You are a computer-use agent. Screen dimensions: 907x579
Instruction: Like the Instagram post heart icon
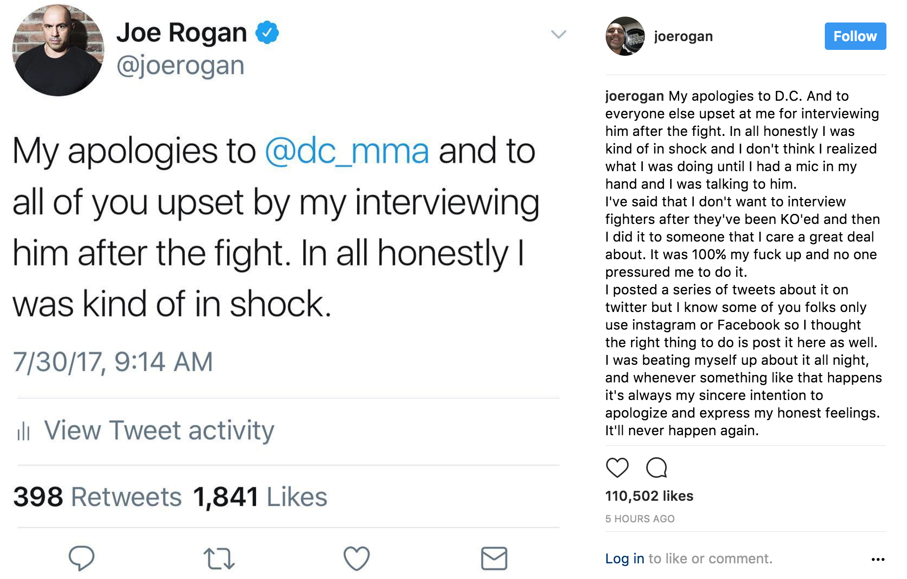[x=617, y=468]
